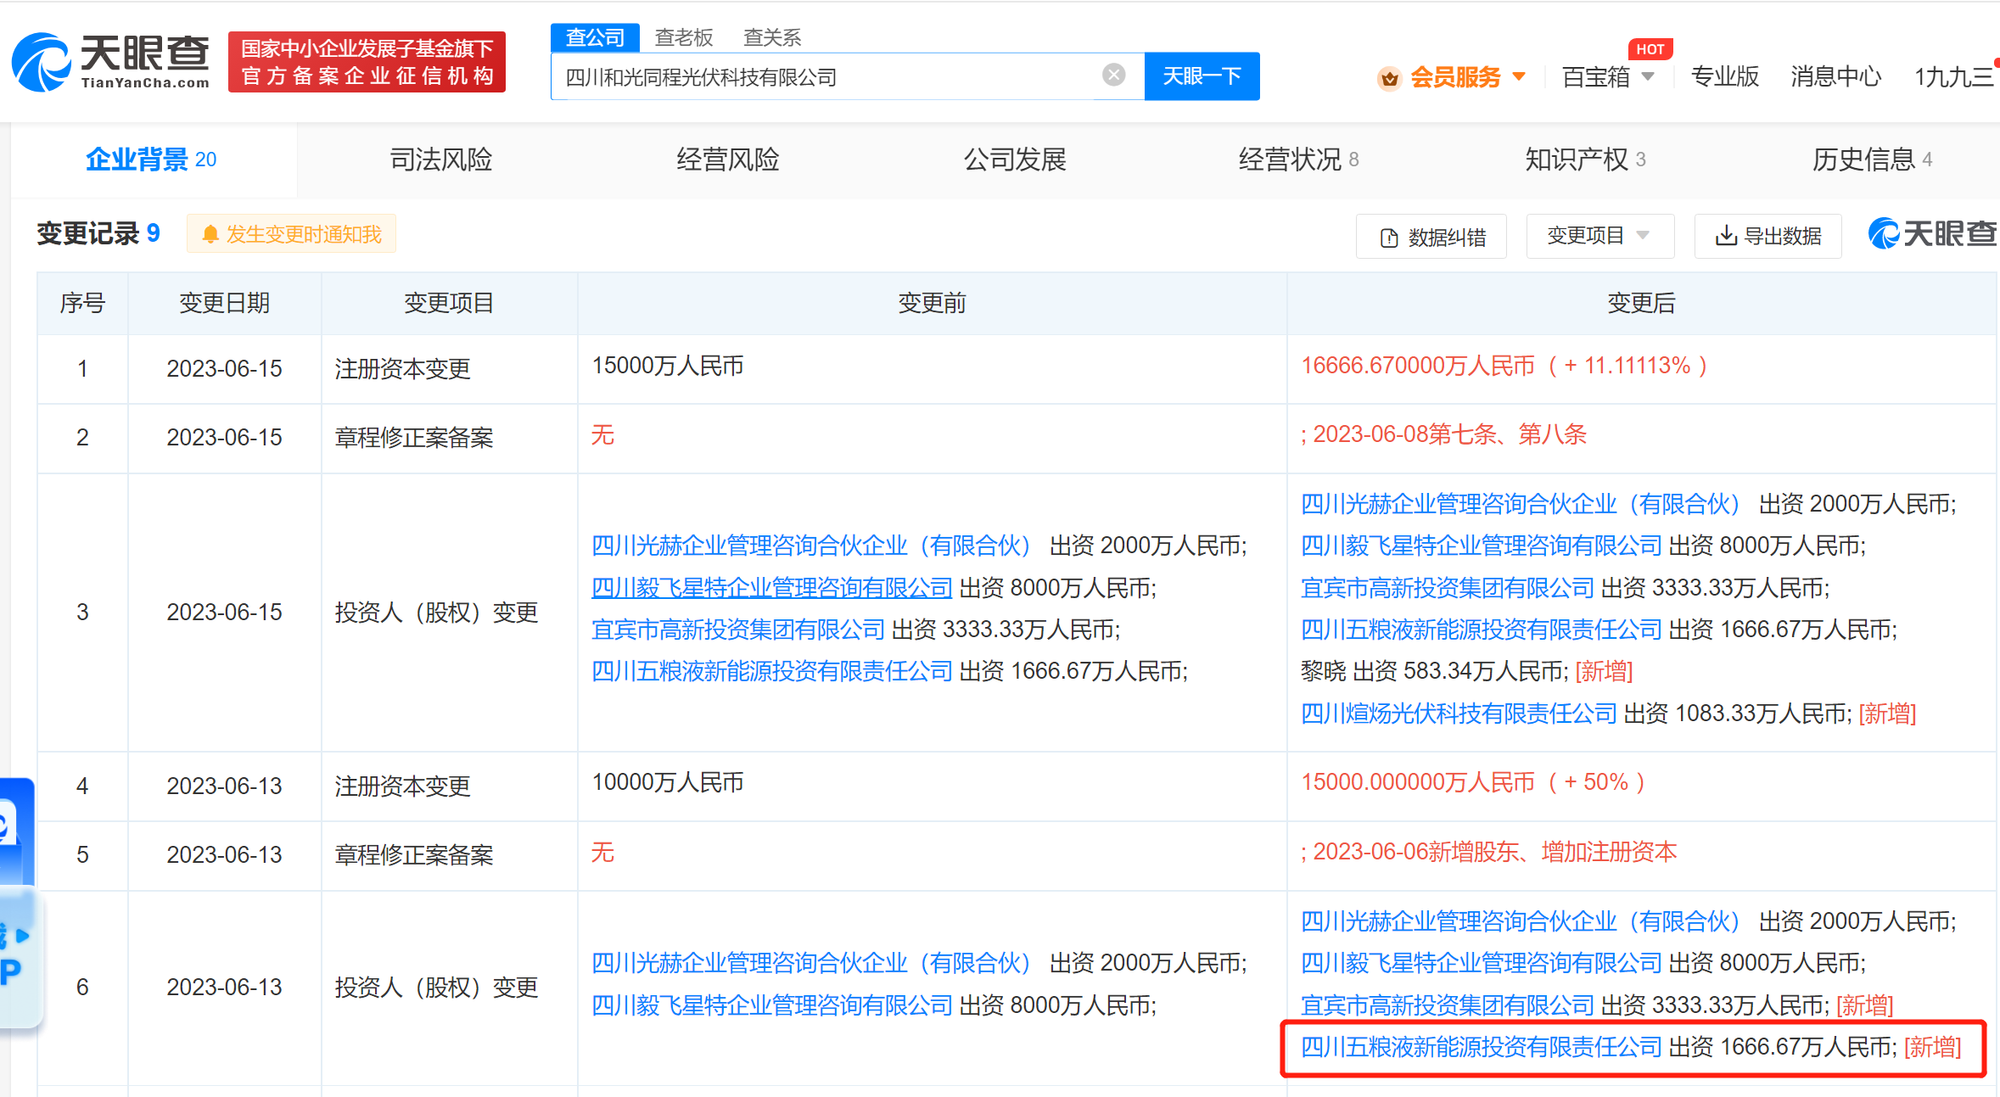Open 四川毅飞星特企业管理咨询有限公司 link in row 3 变更前
Viewport: 2000px width, 1097px height.
pyautogui.click(x=772, y=588)
